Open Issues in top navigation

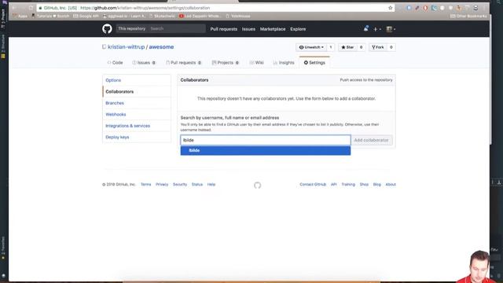tap(248, 29)
